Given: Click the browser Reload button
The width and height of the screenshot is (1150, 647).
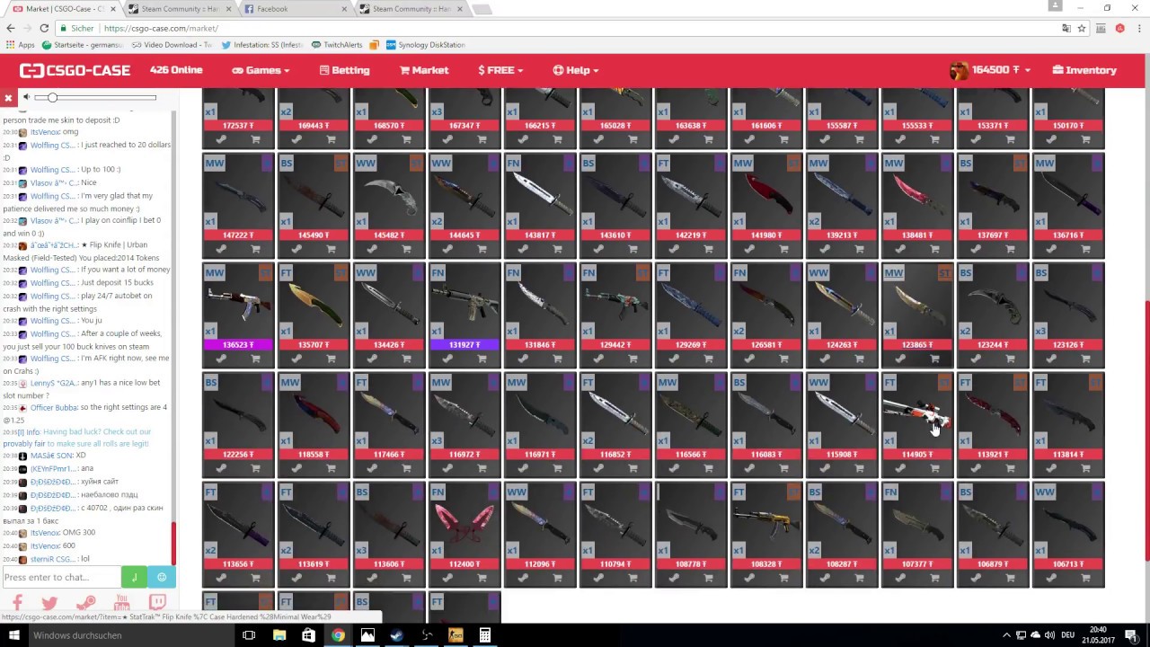Looking at the screenshot, I should [45, 28].
